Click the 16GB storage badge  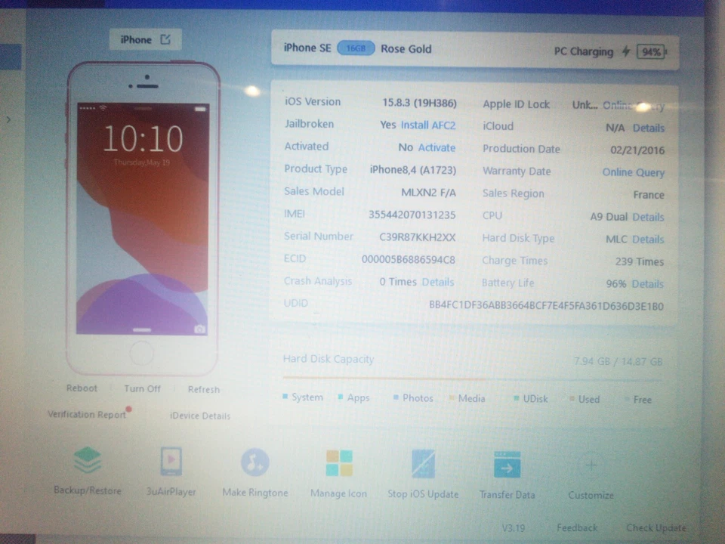point(356,48)
